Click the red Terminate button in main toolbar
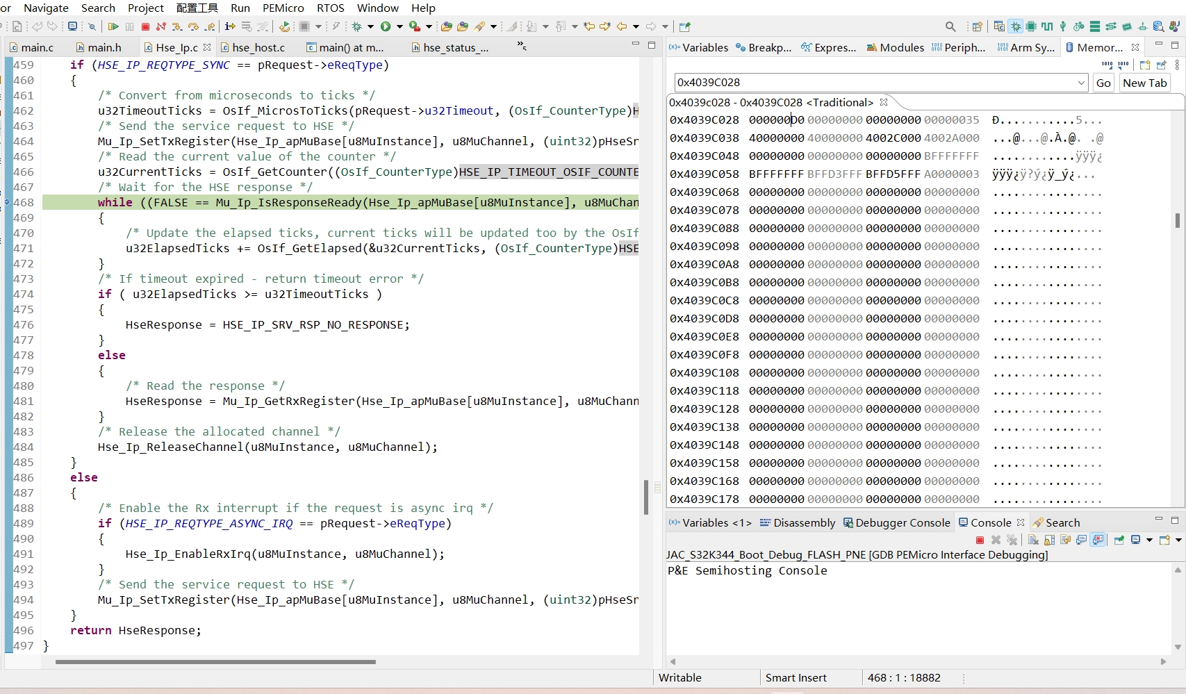Viewport: 1186px width, 694px height. 145,26
